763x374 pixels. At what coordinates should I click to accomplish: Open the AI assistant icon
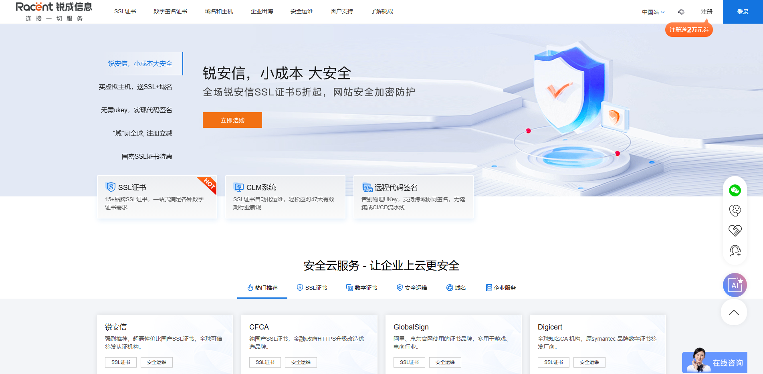click(734, 285)
